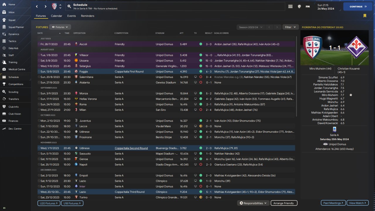Image resolution: width=375 pixels, height=211 pixels.
Task: Select the Fri 28/7/2023 fixture circle
Action: (39, 44)
